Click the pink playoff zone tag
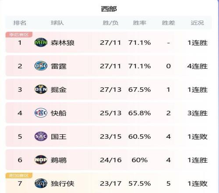 click(x=19, y=35)
